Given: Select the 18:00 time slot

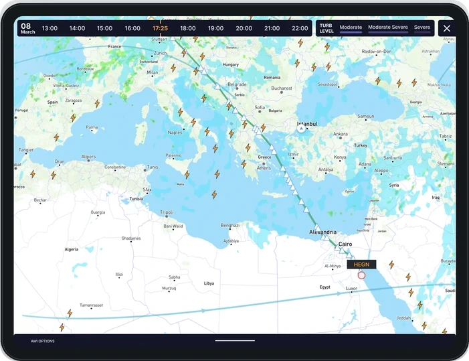Looking at the screenshot, I should (x=188, y=28).
